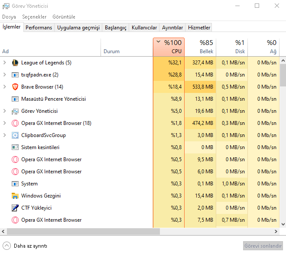Expand the Opera GX Internet Browser (18) group

click(x=5, y=123)
